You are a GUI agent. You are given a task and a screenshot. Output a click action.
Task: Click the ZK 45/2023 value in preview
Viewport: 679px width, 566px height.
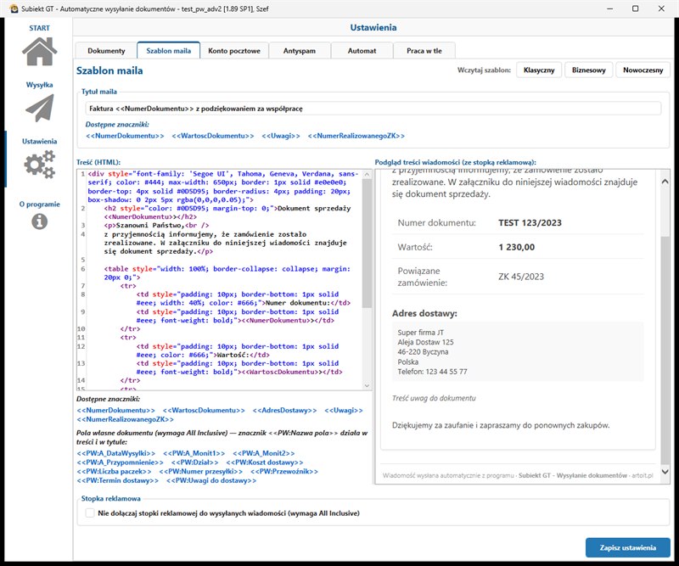(x=521, y=277)
